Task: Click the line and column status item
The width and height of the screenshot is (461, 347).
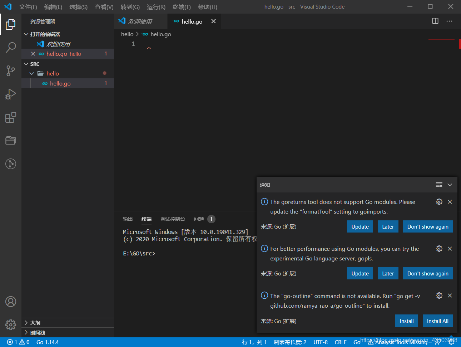Action: 254,342
